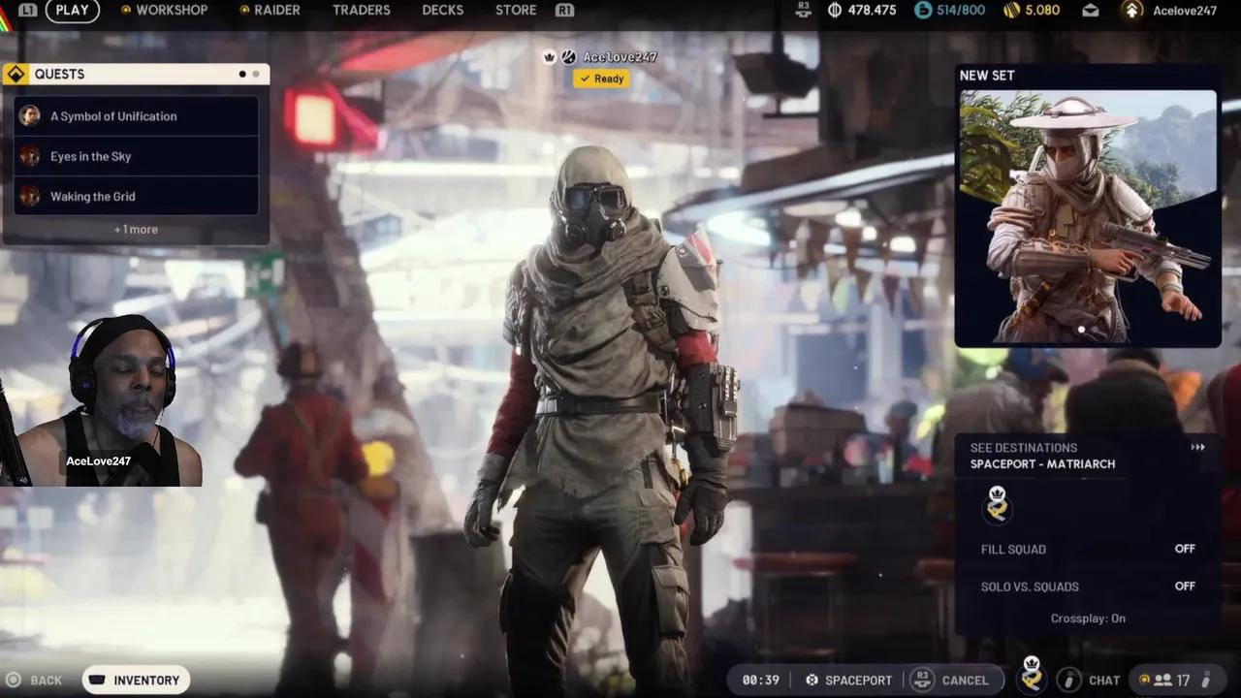
Task: Click the 00:39 matchmaking timer
Action: tap(761, 681)
